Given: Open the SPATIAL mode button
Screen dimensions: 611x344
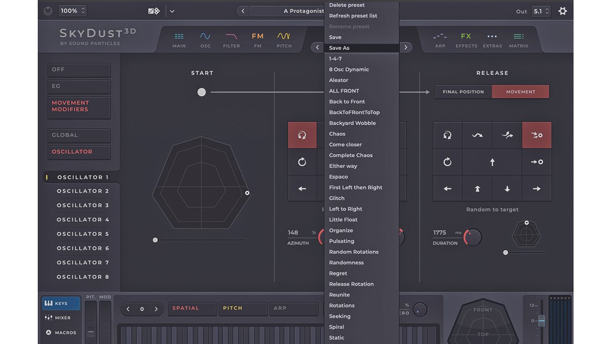Looking at the screenshot, I should (x=192, y=308).
